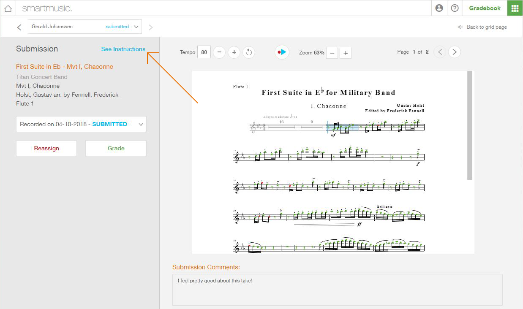Open the help question mark icon
Screen dimensions: 523x309
(455, 8)
